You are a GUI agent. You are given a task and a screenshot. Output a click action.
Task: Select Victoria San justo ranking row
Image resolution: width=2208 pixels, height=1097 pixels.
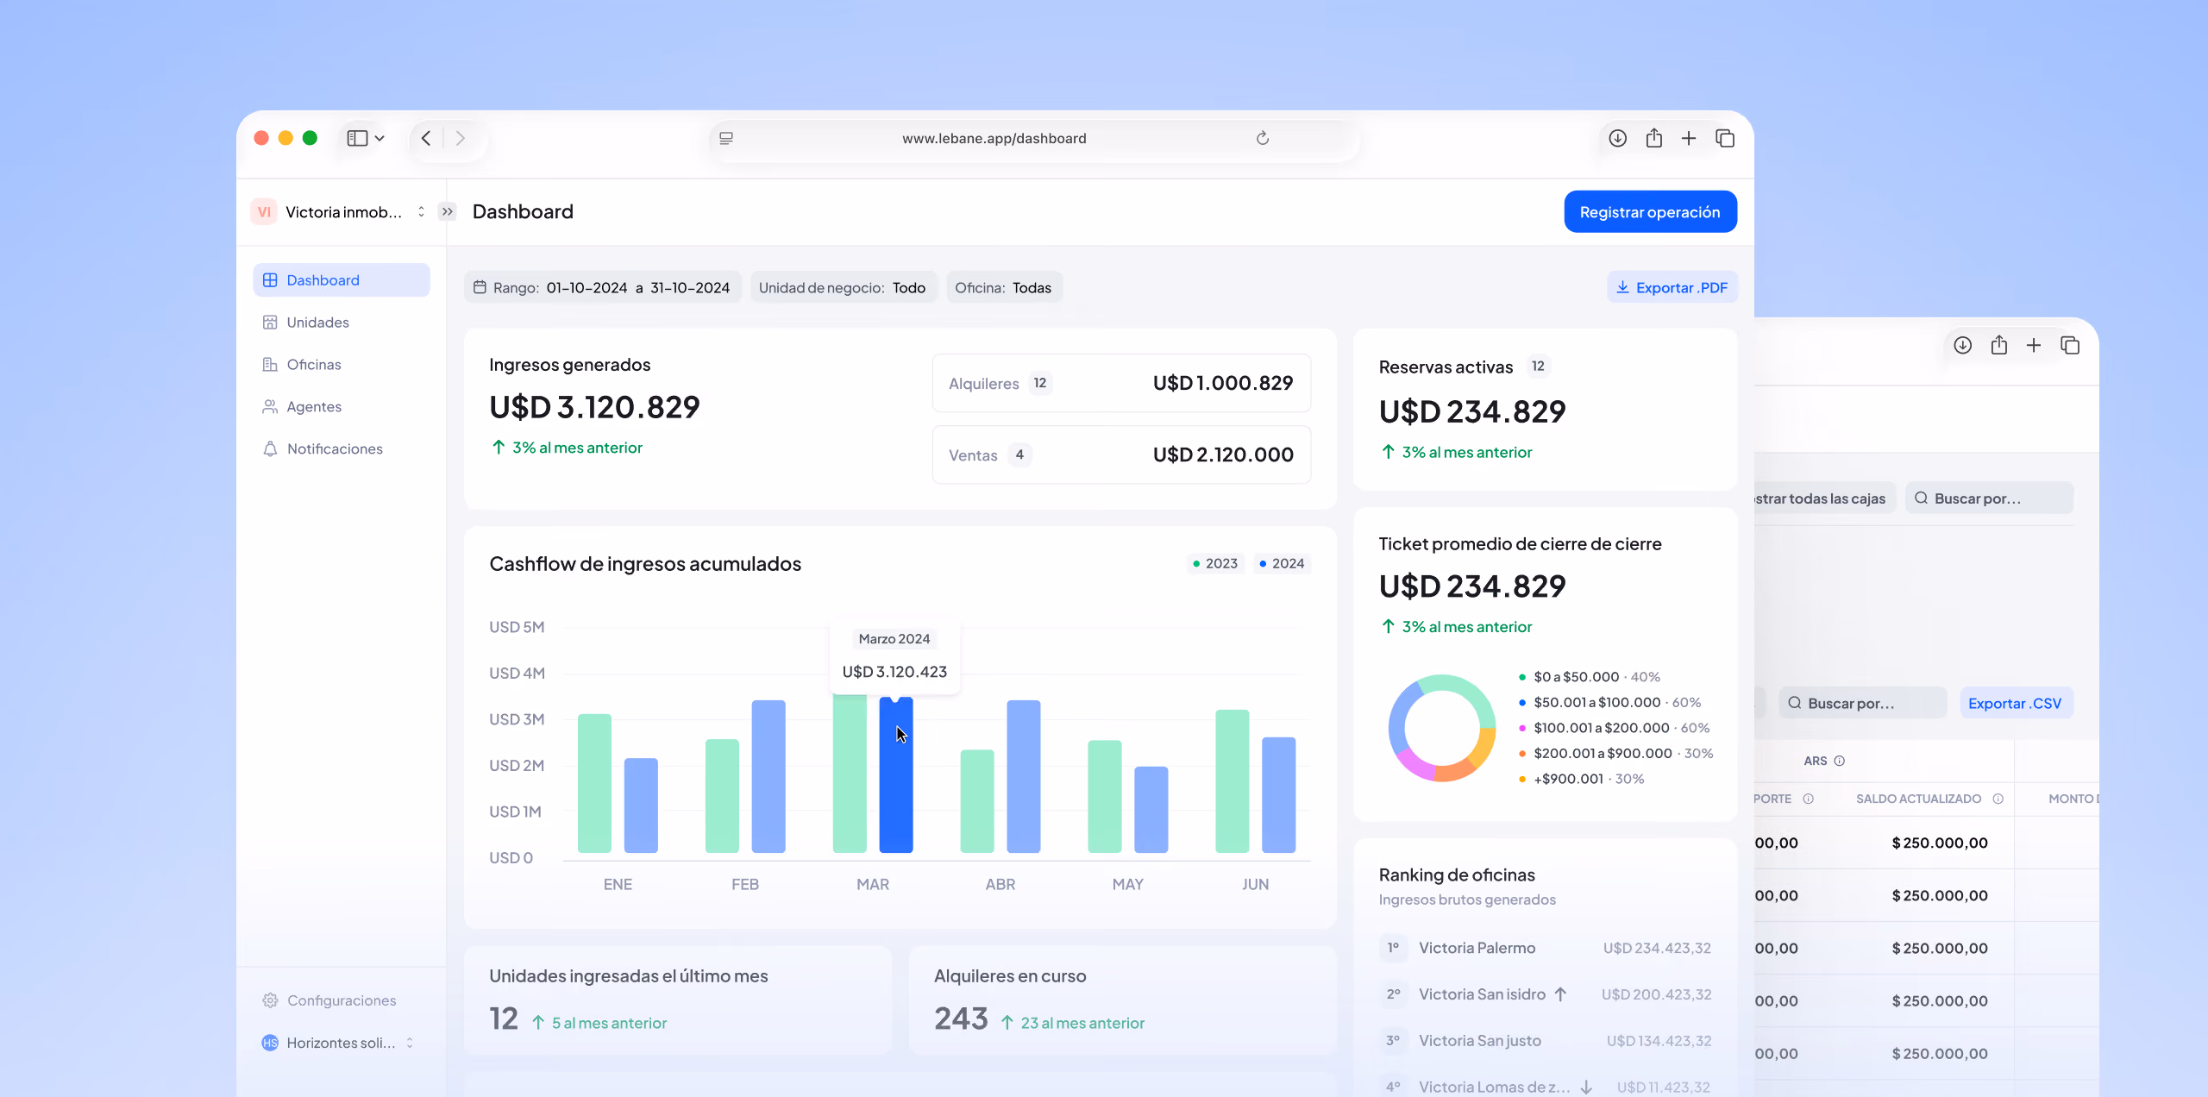1546,1042
